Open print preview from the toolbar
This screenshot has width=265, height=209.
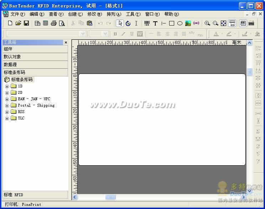[x=62, y=23]
